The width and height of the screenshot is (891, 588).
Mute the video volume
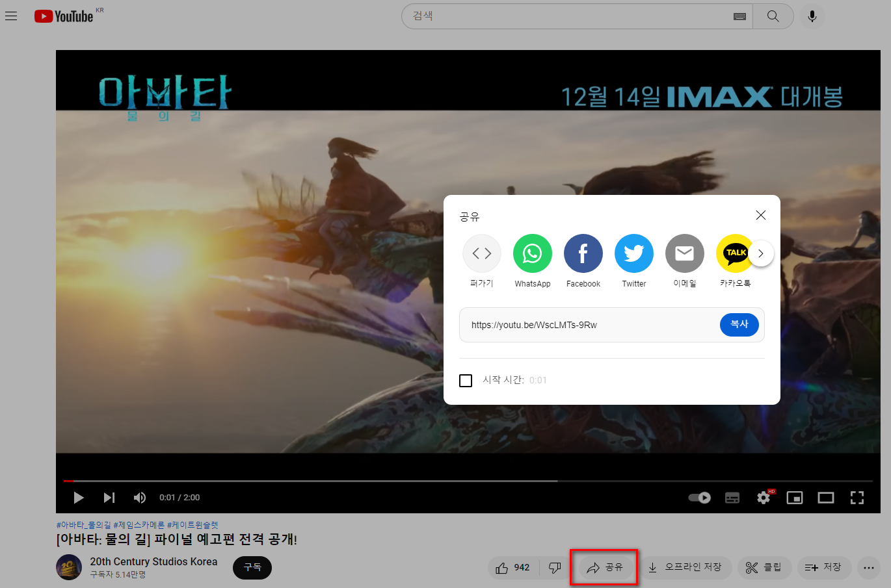coord(139,498)
